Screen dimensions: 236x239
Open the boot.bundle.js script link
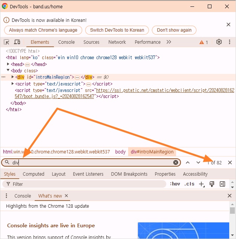coord(124,93)
